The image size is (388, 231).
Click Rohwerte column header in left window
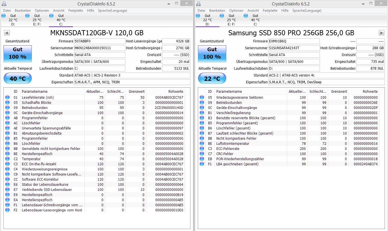(165, 92)
